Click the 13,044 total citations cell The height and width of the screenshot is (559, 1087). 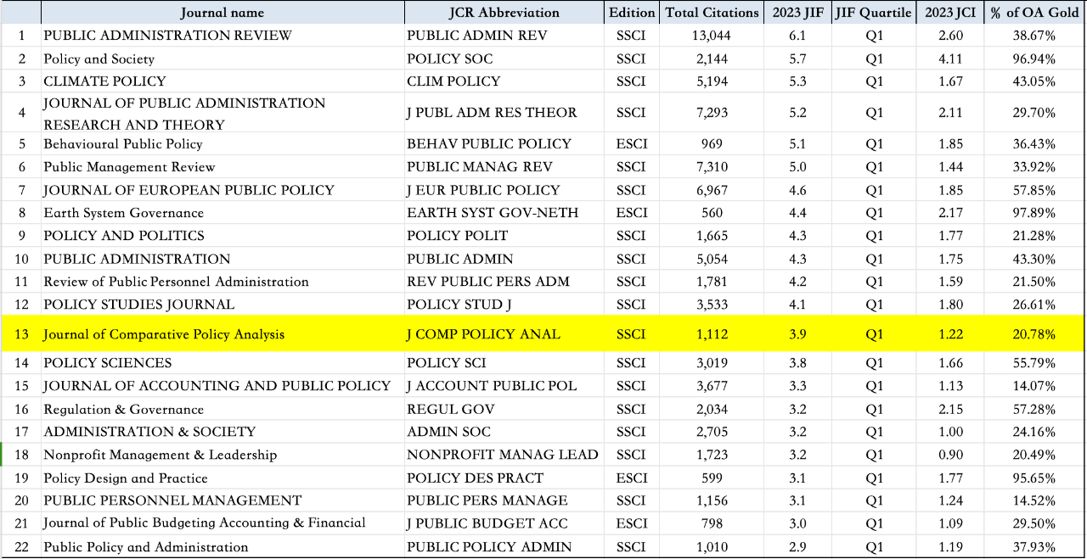[x=712, y=36]
